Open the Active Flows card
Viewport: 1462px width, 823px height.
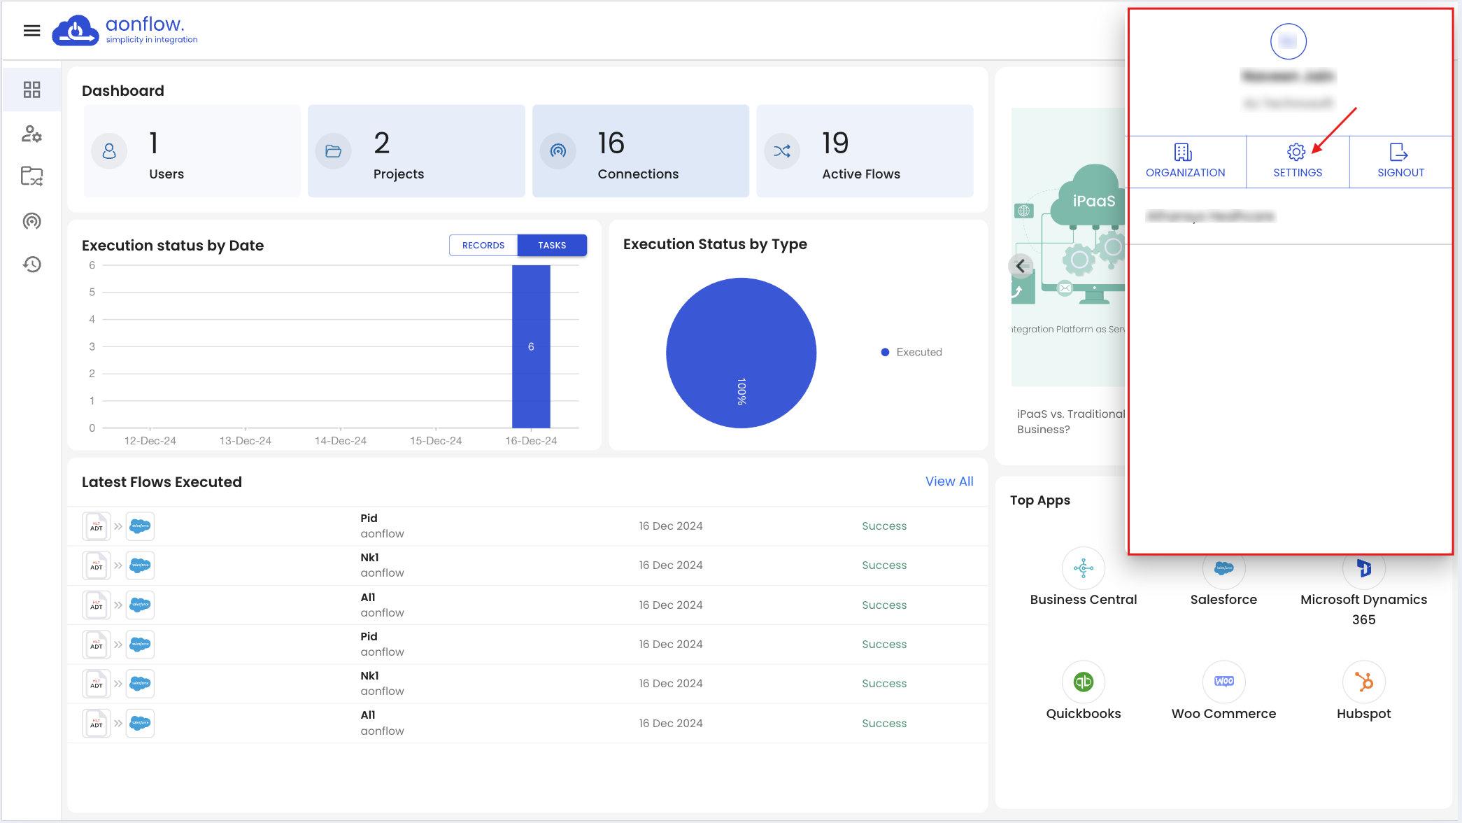click(x=864, y=151)
